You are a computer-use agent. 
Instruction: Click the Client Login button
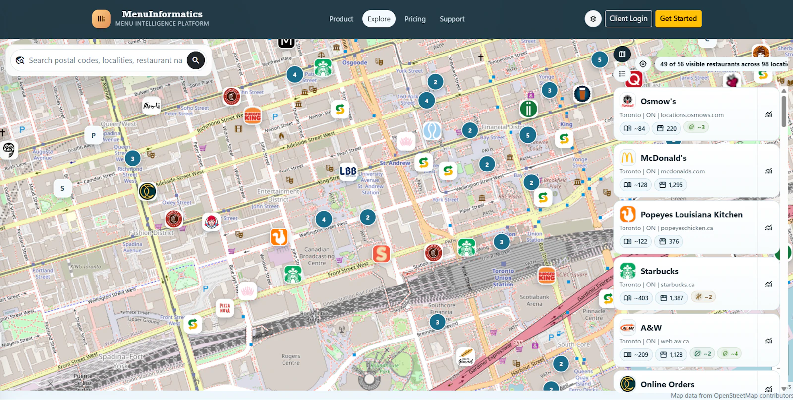[628, 19]
